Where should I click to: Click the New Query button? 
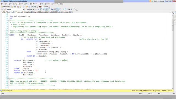click(5, 7)
